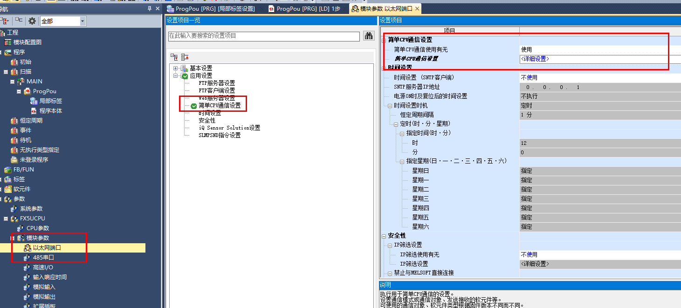Screen dimensions: 681x308
Task: Click the IP筛选使用有无 value 不使用
Action: (x=529, y=255)
